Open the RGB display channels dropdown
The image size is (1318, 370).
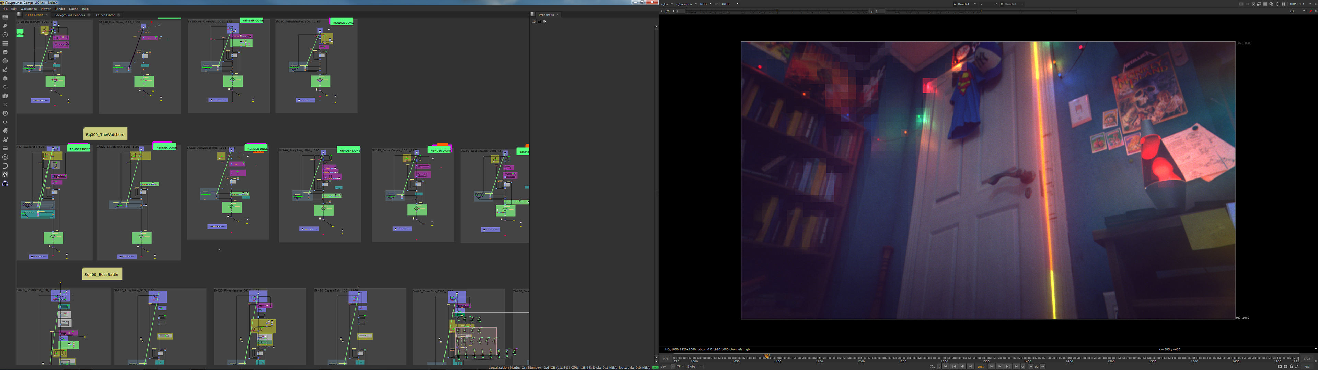(x=706, y=4)
